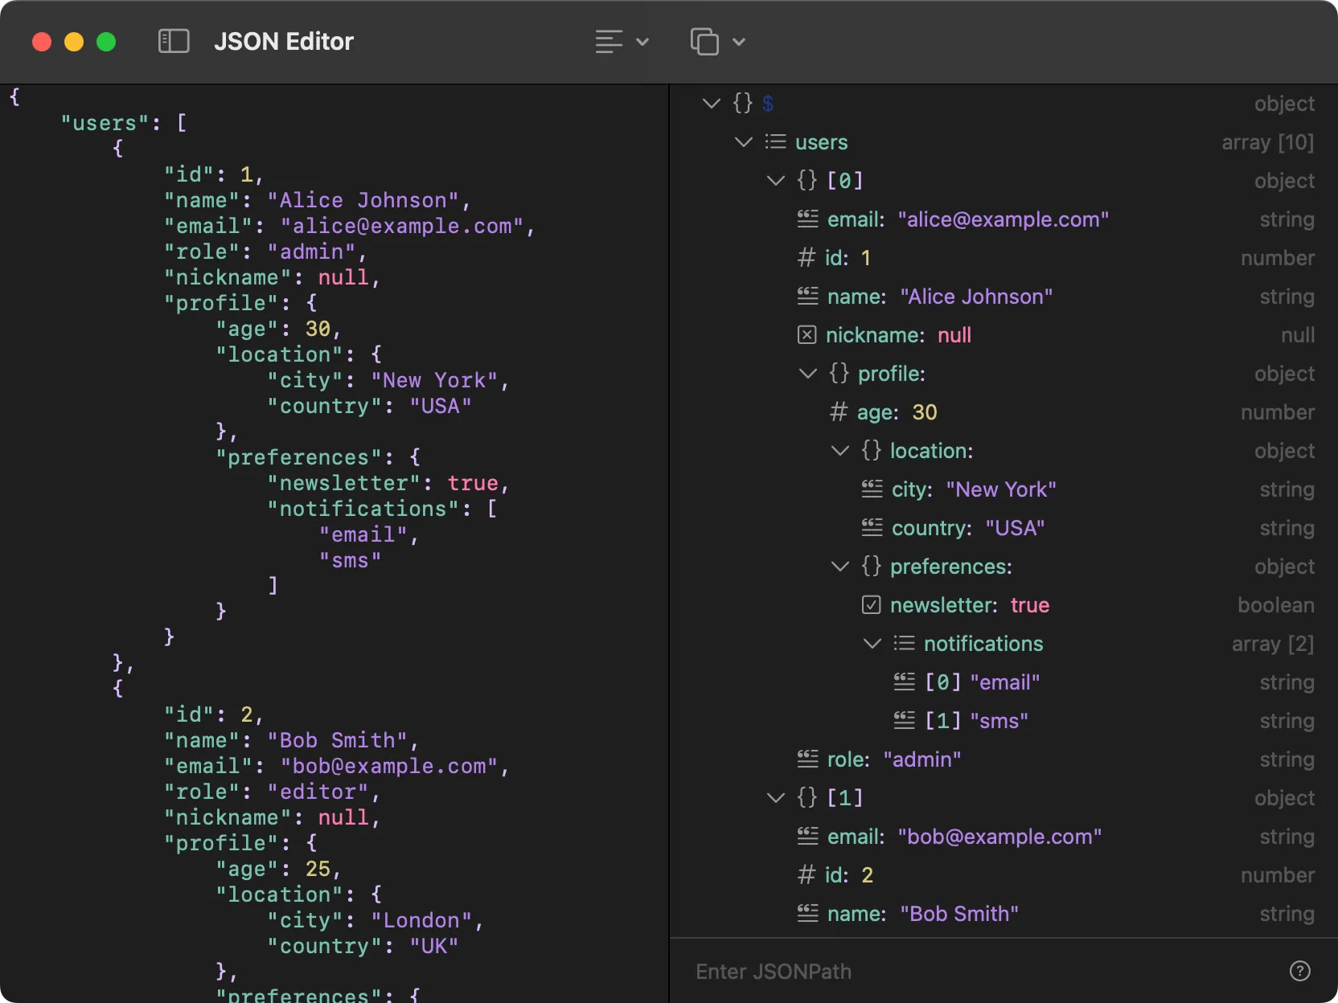
Task: Click the list icon next to notifications
Action: (904, 643)
